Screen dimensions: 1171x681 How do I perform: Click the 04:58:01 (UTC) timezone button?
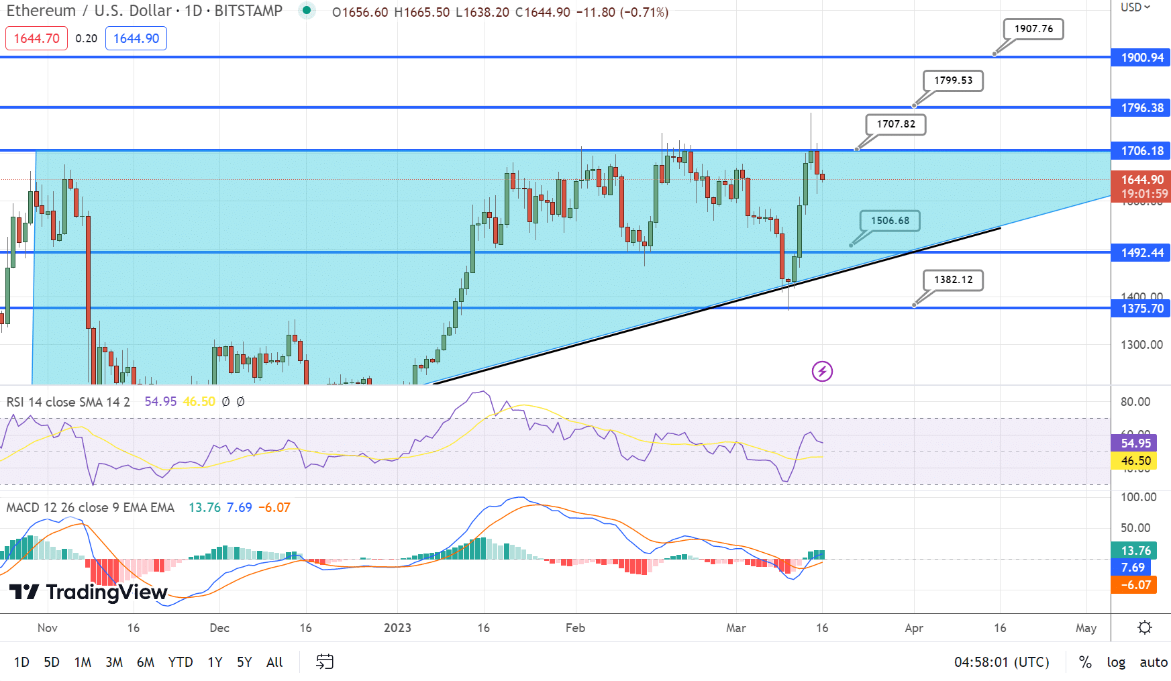click(x=1002, y=662)
